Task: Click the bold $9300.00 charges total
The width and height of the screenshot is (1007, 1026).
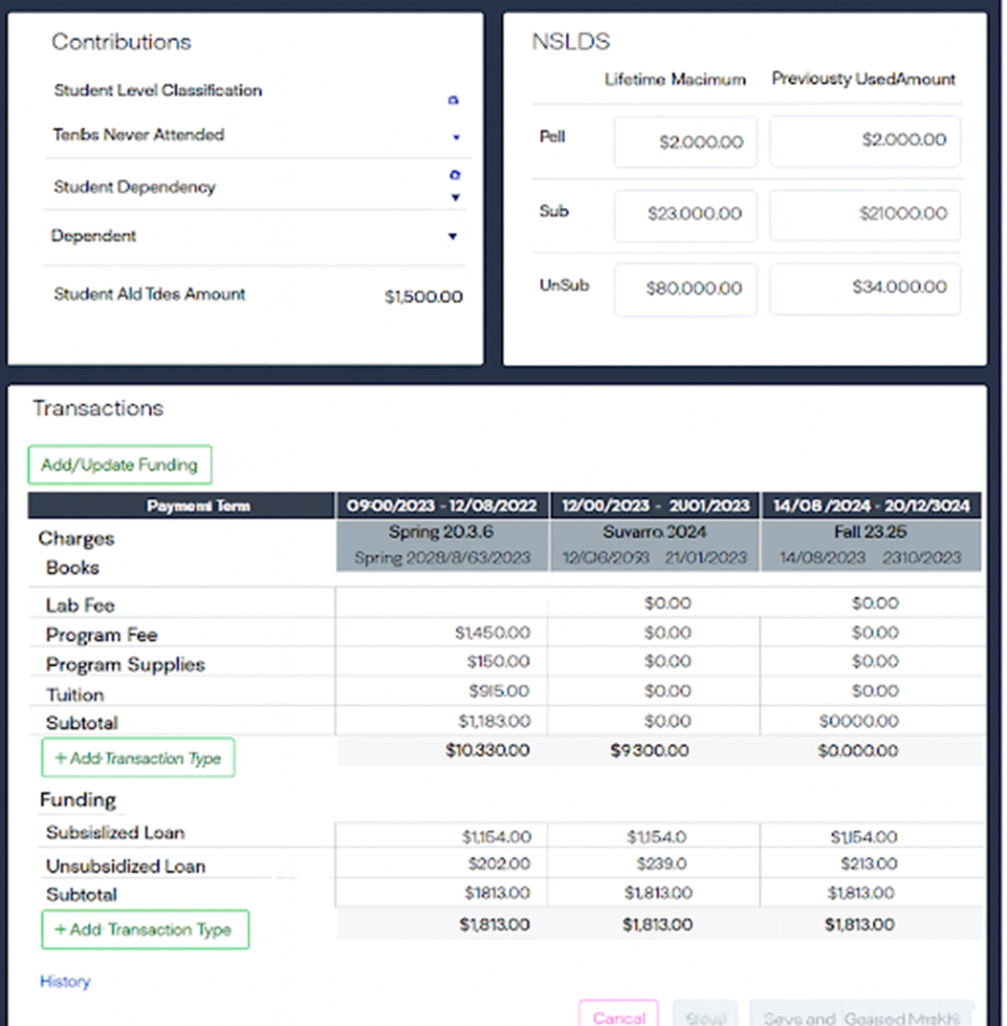Action: coord(649,751)
